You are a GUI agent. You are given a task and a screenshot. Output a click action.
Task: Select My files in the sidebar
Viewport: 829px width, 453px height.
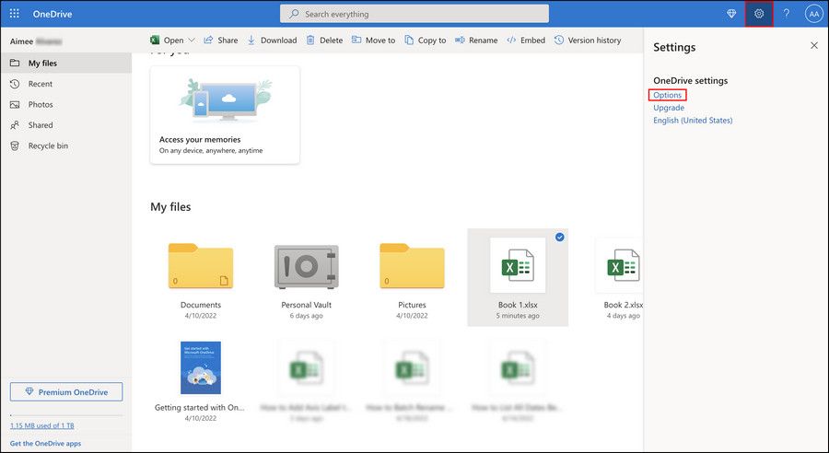[66, 63]
